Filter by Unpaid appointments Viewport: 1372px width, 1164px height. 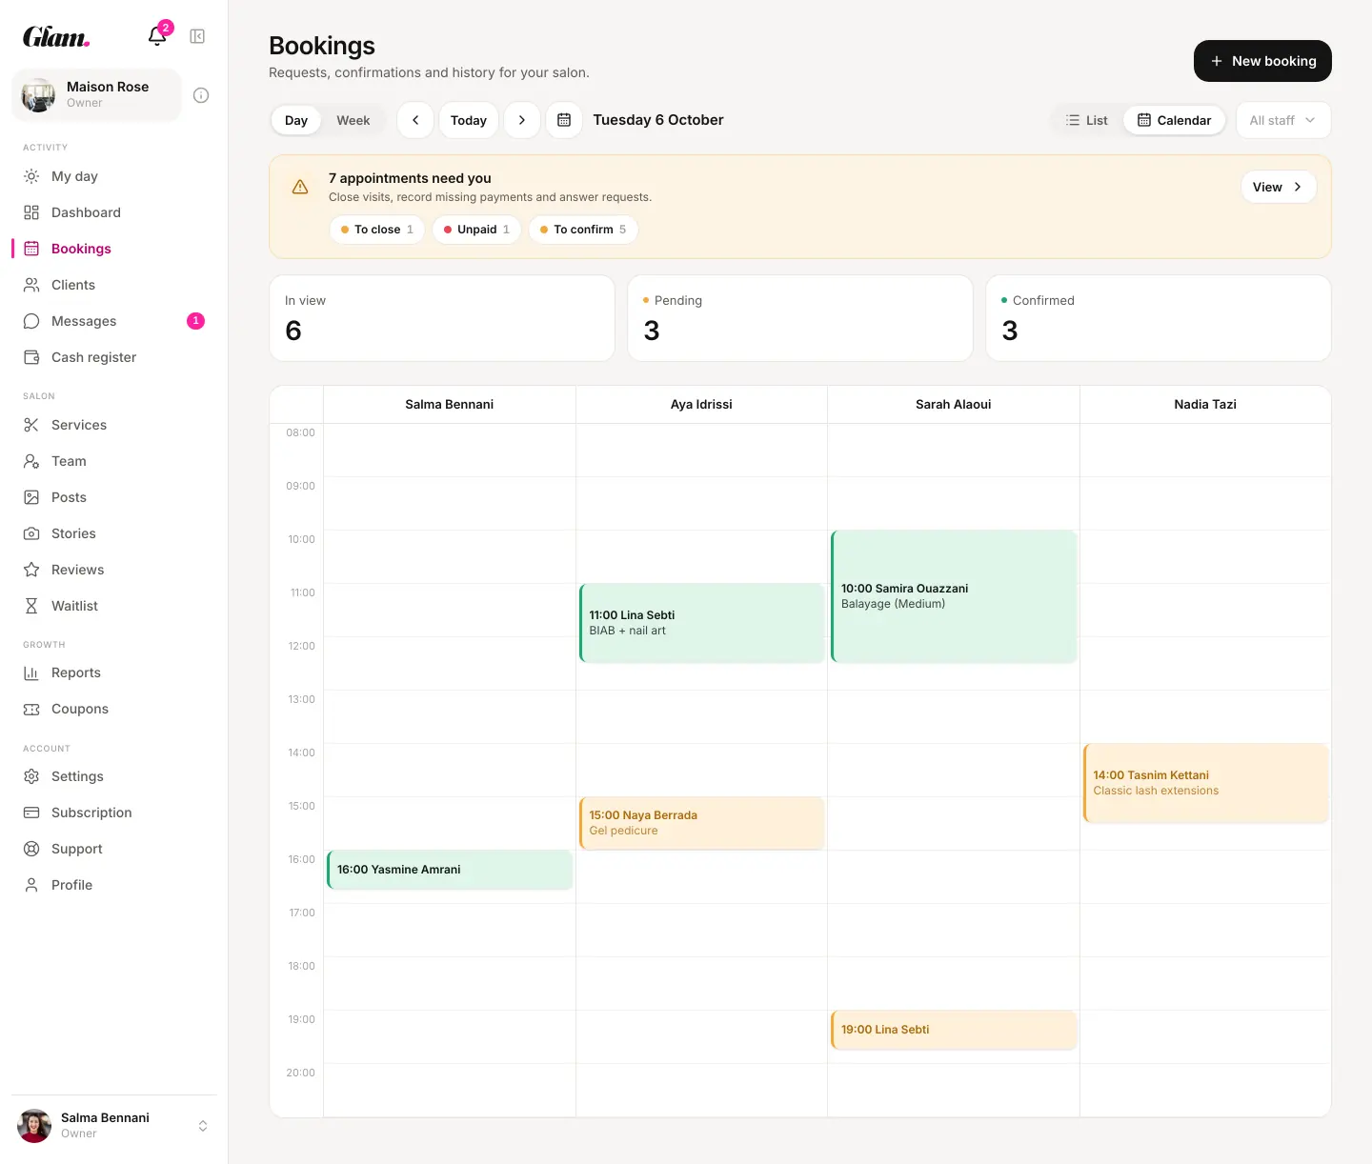(x=476, y=230)
